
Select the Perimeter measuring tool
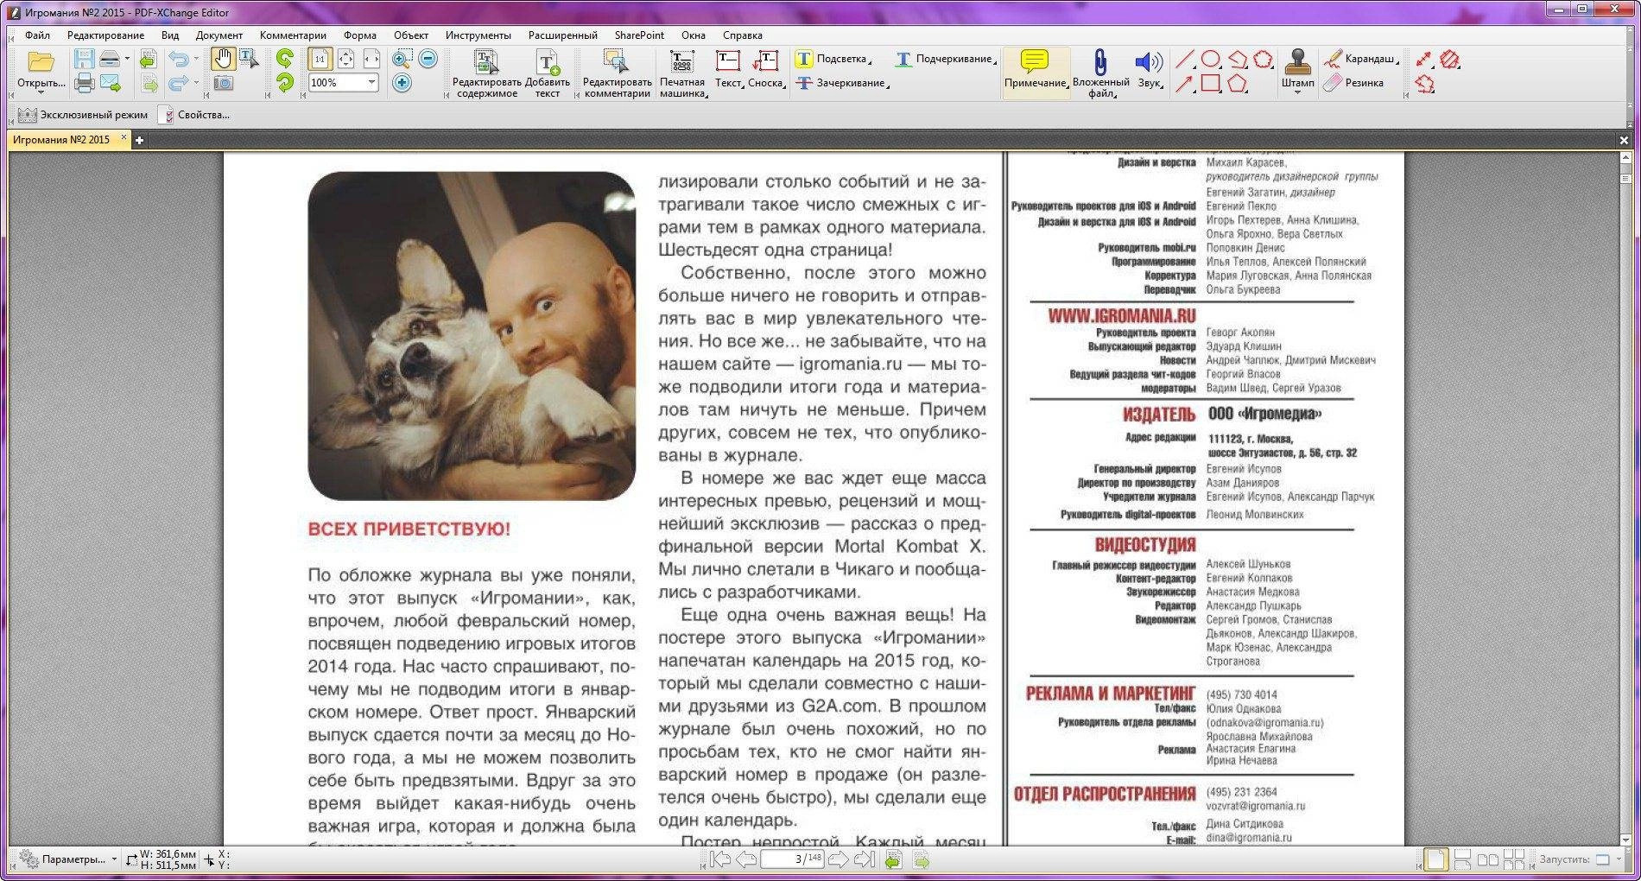tap(1423, 83)
